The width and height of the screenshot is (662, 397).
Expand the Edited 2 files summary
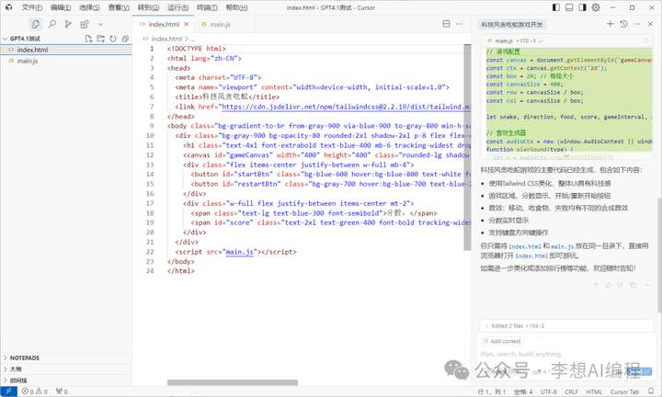pos(566,325)
